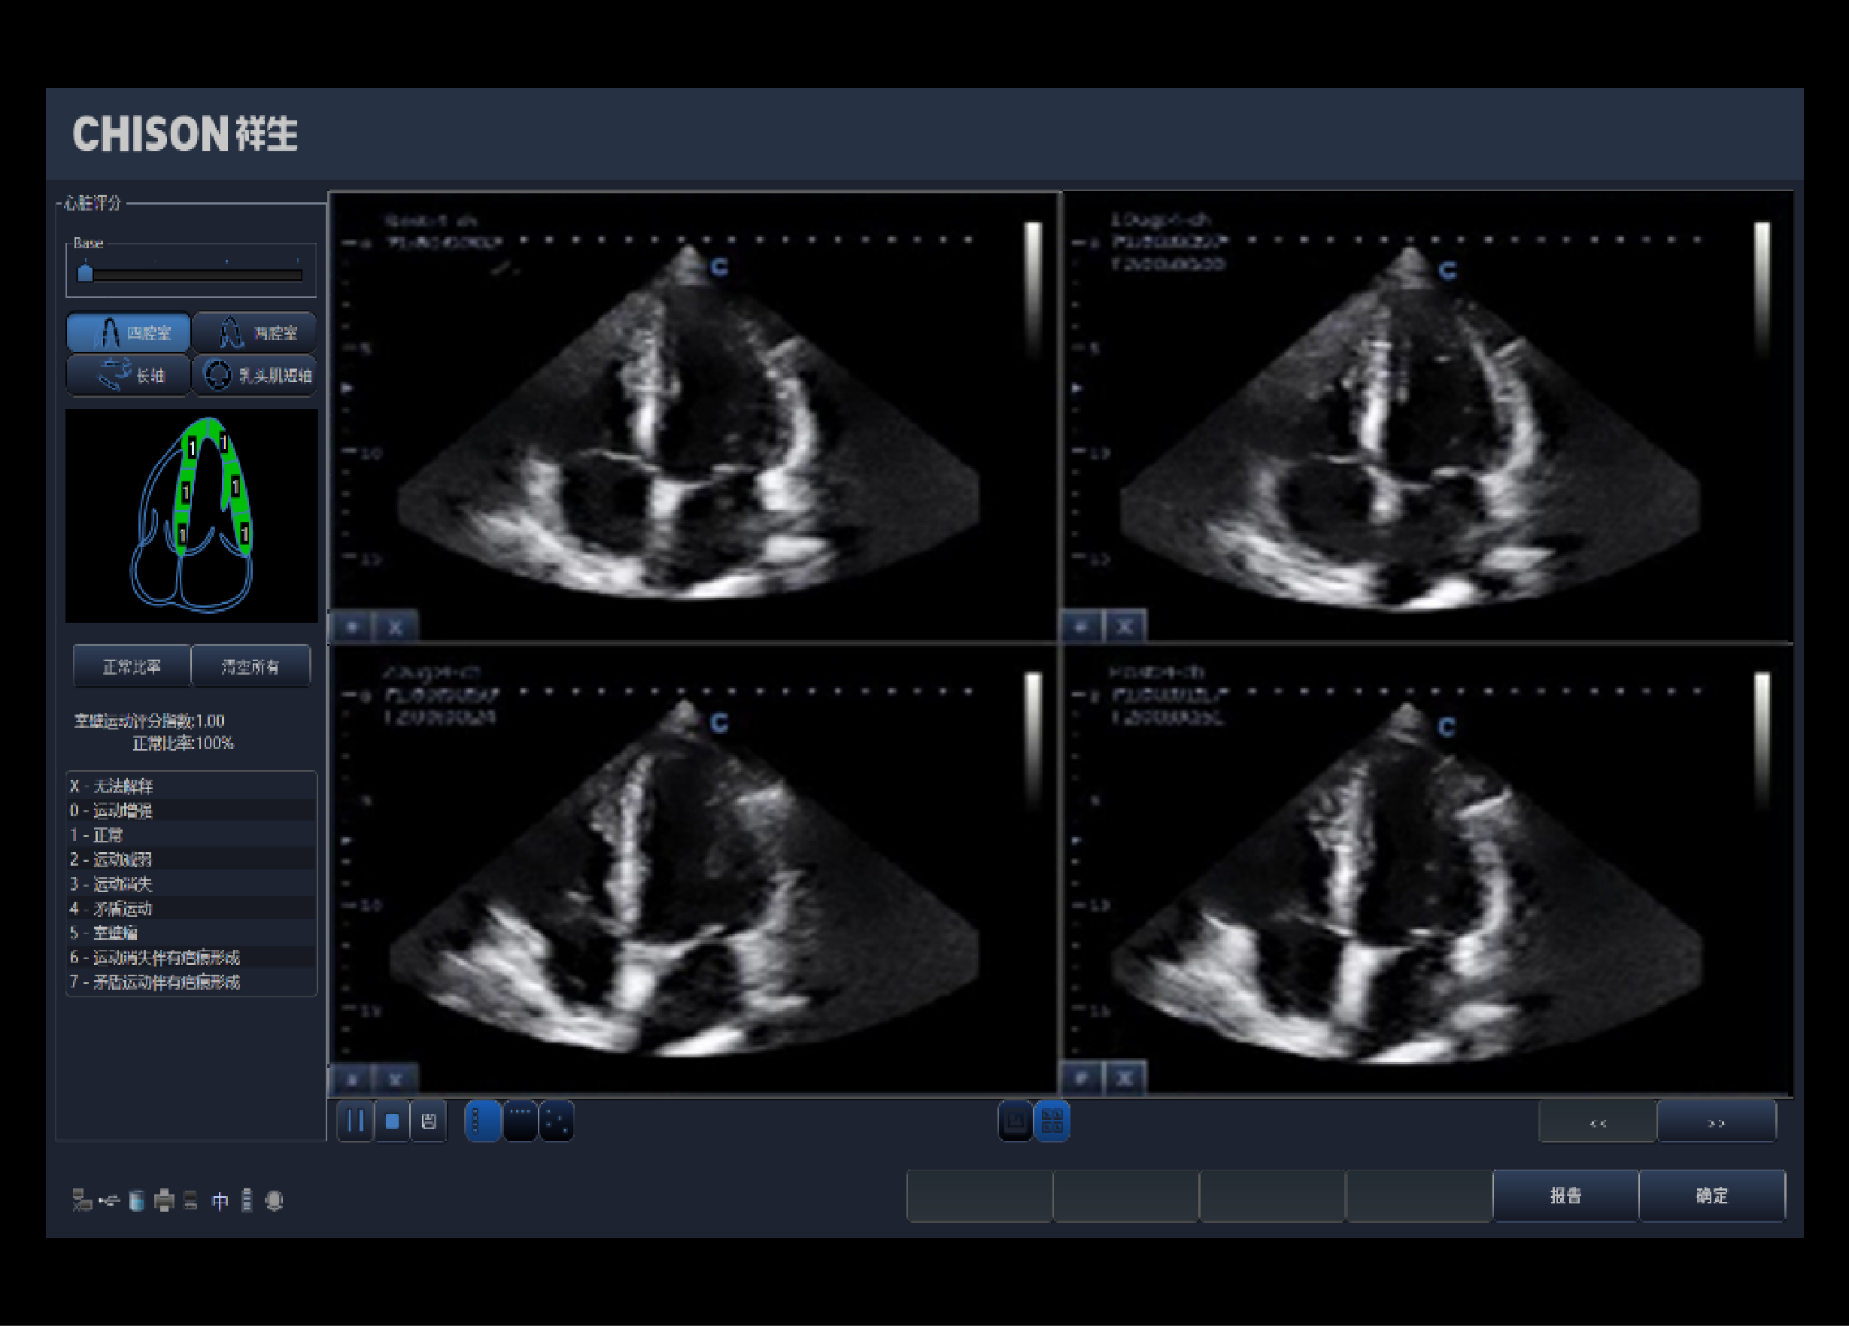Choose the 长轴 long axis view
This screenshot has height=1326, width=1849.
(129, 375)
